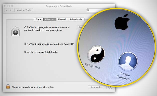Screen dimensions: 157x96
Task: Click the Mostrar Tudo button
Action: 24,10
